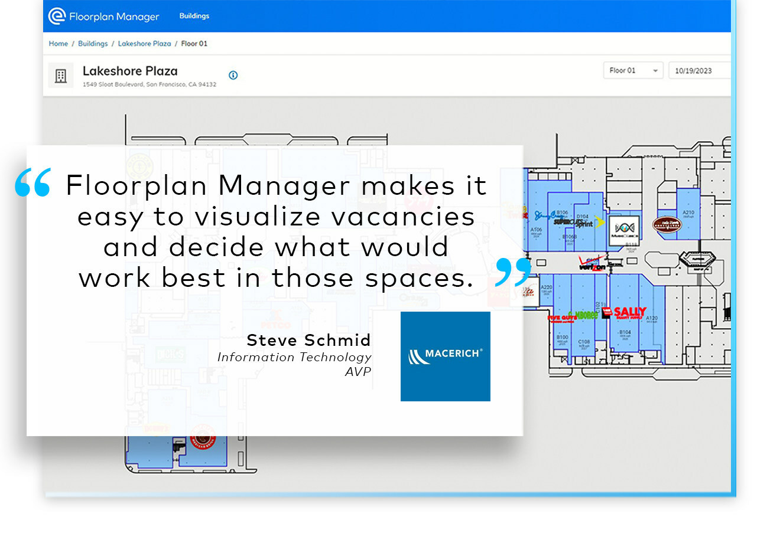Click the Steve Schmid name

pos(308,340)
